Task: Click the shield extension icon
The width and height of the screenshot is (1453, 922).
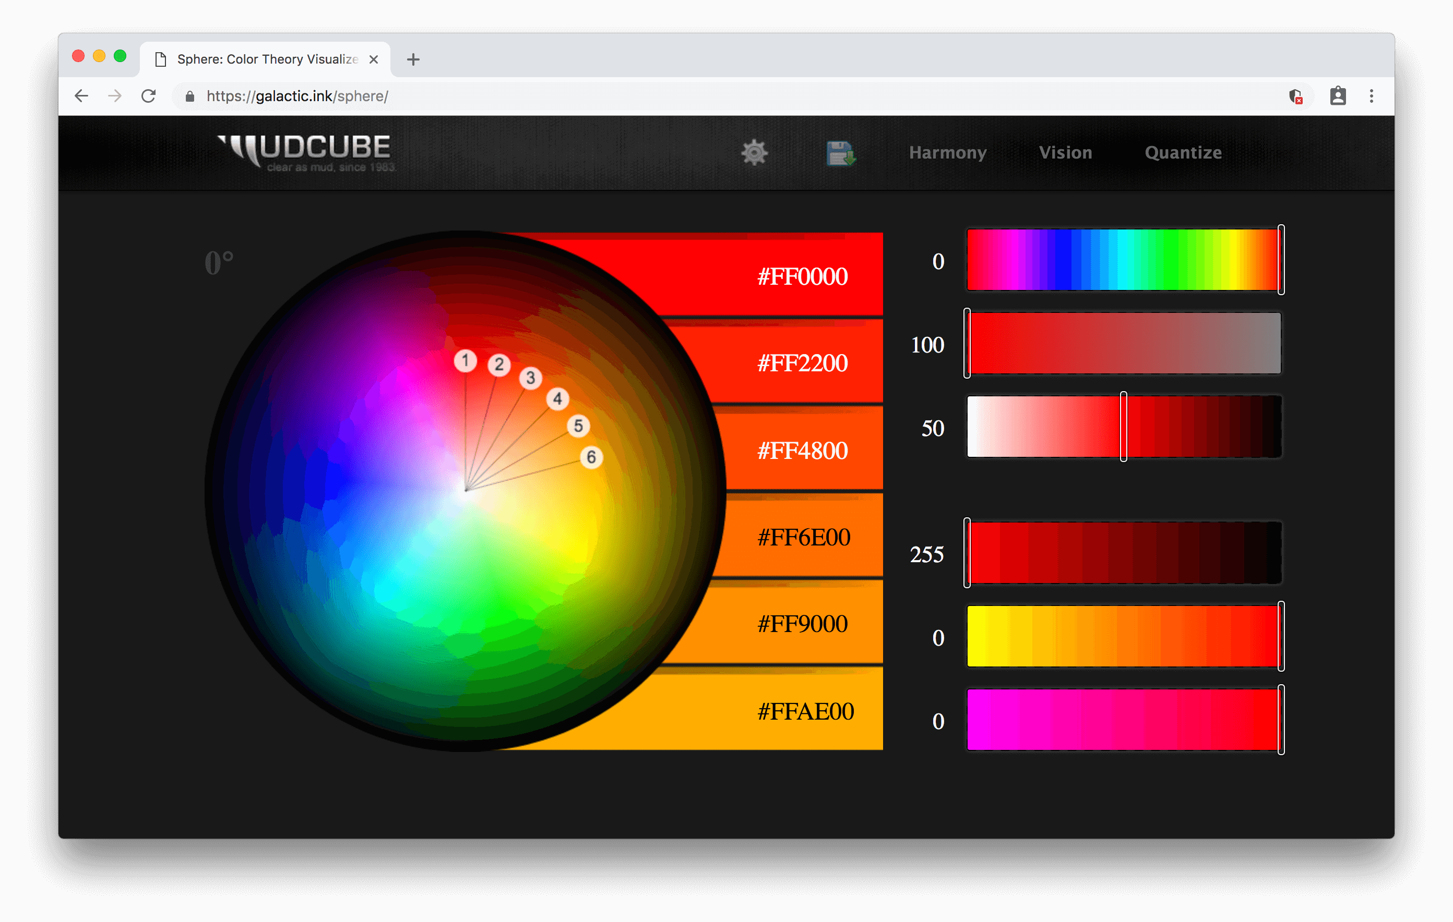Action: (x=1295, y=96)
